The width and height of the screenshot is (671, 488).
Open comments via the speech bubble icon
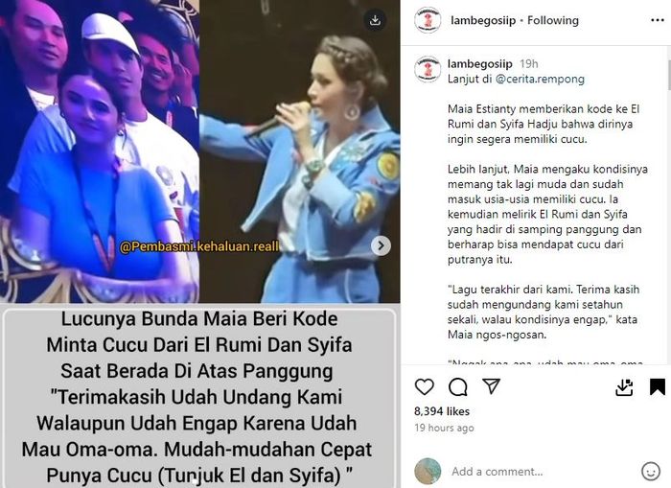point(458,387)
